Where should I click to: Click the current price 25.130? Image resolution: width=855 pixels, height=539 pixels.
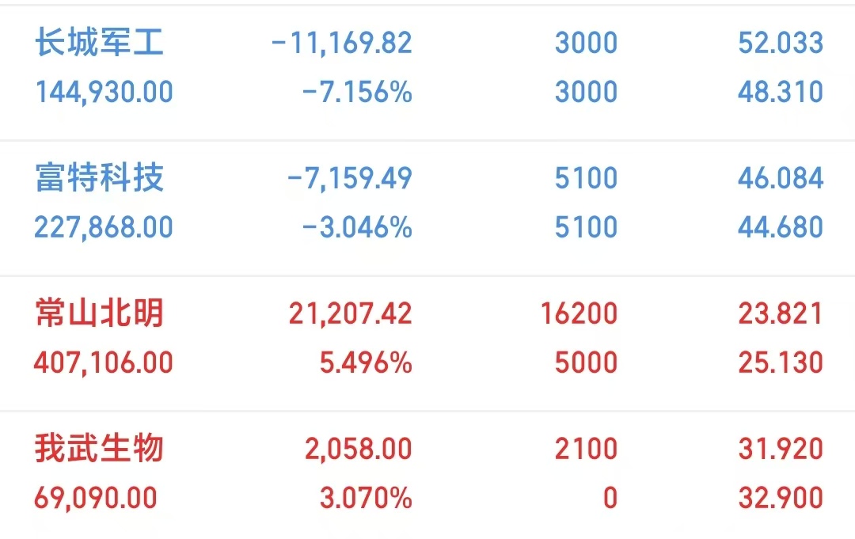coord(781,363)
